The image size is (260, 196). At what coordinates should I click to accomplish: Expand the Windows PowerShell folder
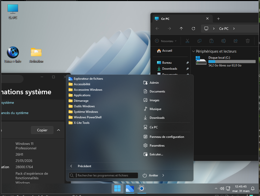(85, 117)
